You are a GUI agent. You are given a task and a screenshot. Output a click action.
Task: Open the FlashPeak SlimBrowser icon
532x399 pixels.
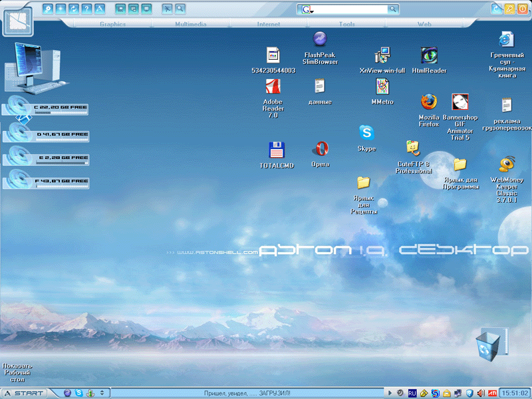click(320, 39)
